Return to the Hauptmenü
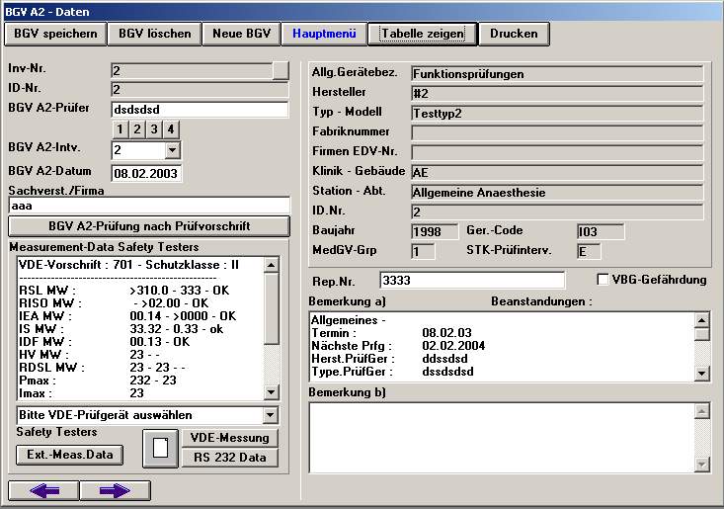 (x=324, y=34)
